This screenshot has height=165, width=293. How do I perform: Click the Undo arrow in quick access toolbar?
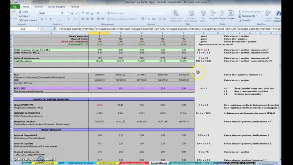coord(20,2)
